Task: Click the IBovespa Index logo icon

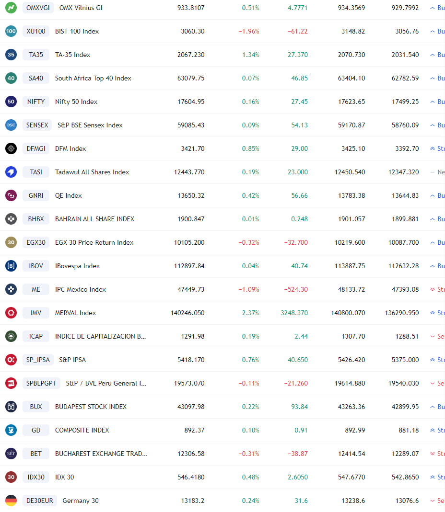Action: tap(11, 266)
